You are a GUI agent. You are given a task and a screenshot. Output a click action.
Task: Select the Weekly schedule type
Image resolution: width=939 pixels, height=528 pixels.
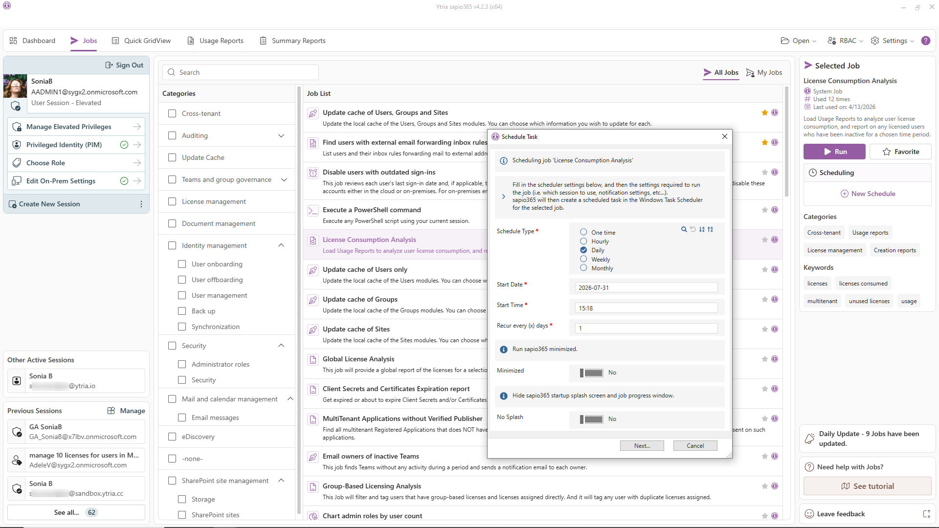coord(583,259)
